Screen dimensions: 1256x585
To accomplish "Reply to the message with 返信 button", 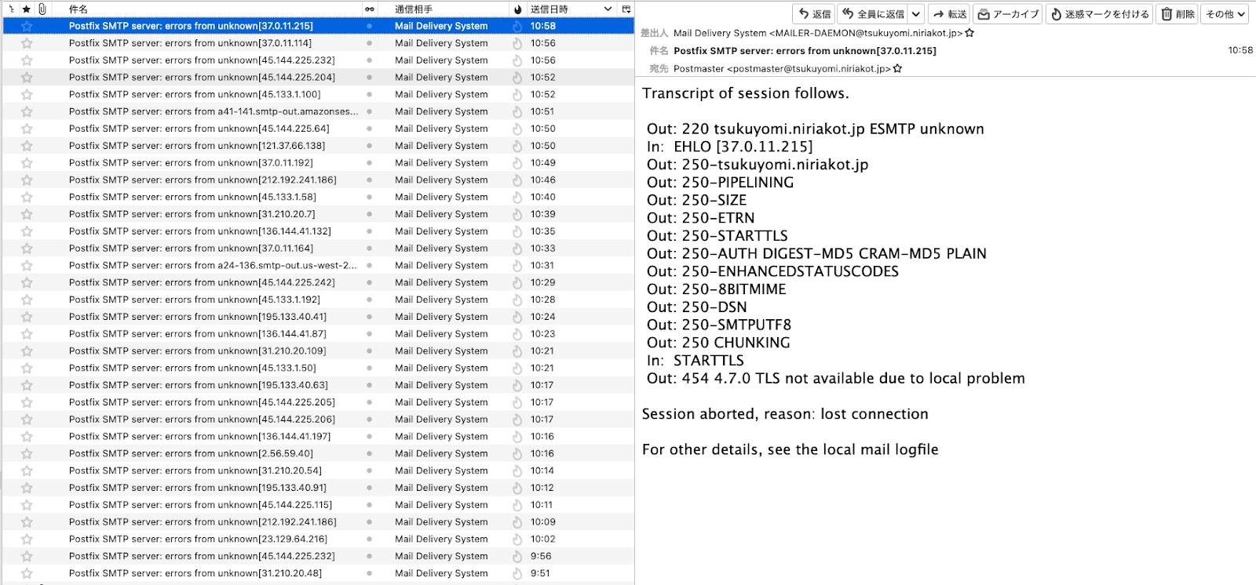I will click(x=814, y=14).
